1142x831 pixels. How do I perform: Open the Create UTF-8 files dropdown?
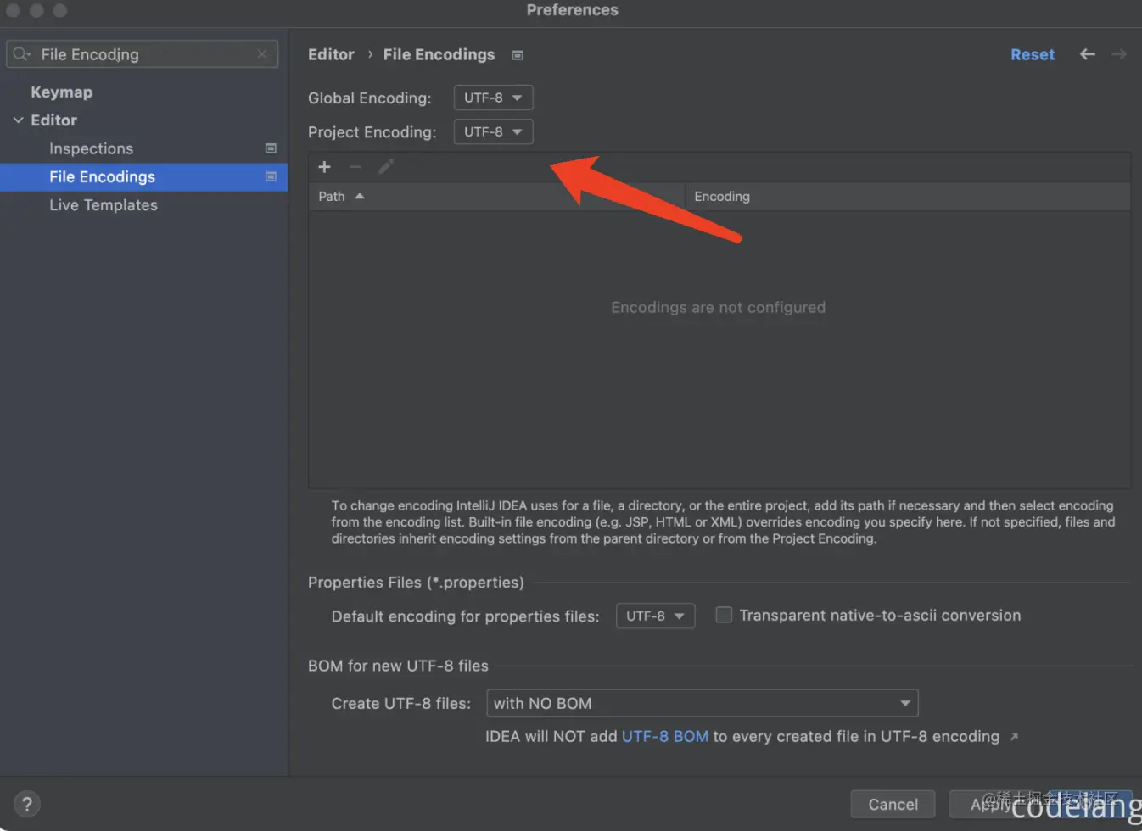tap(702, 703)
